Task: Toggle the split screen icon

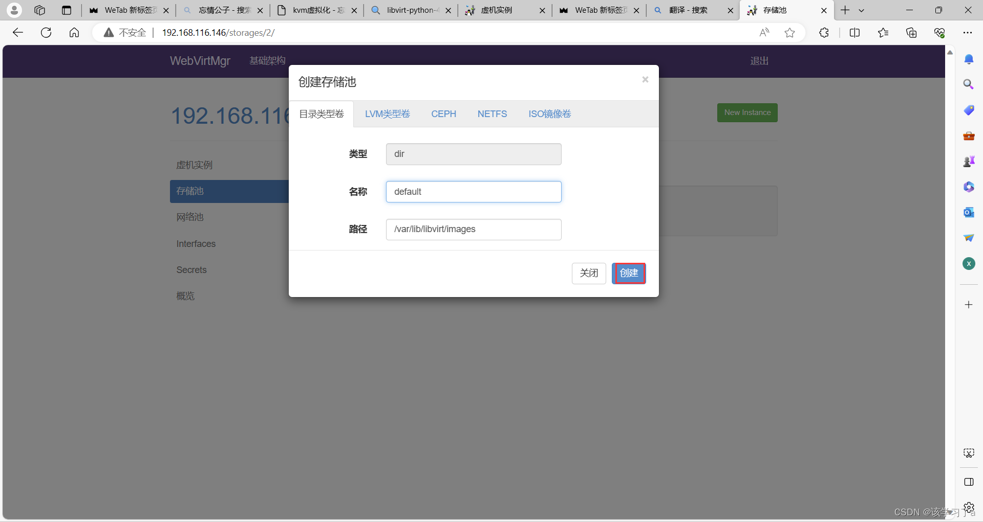Action: pyautogui.click(x=854, y=33)
